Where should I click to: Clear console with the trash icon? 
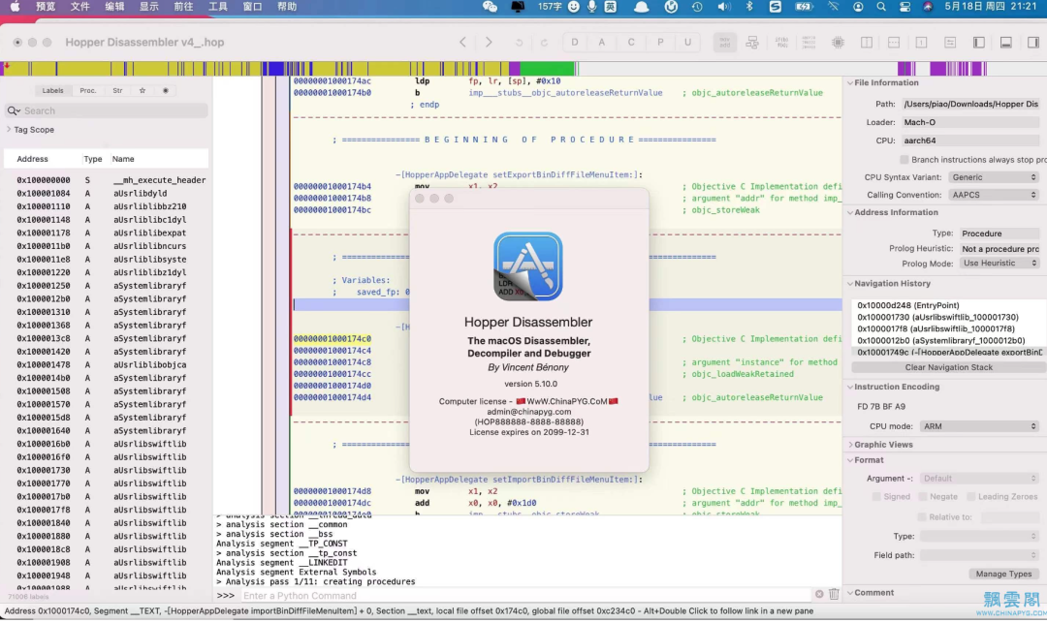tap(834, 594)
